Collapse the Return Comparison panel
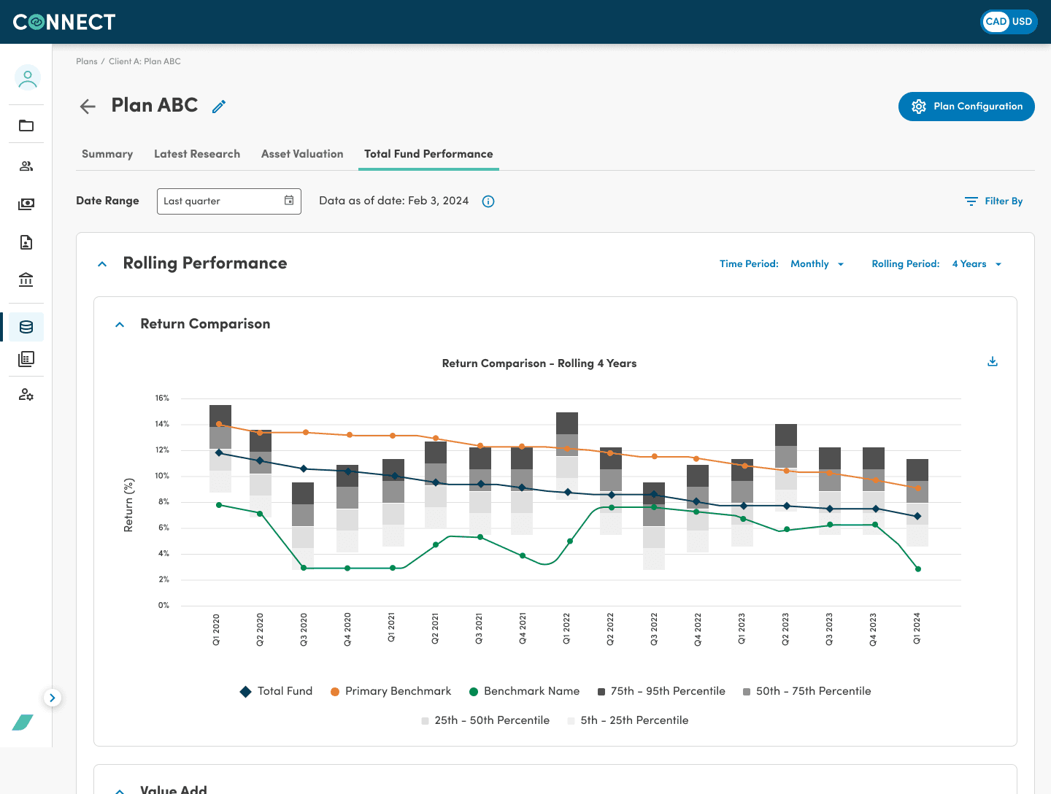The width and height of the screenshot is (1051, 794). click(x=120, y=325)
